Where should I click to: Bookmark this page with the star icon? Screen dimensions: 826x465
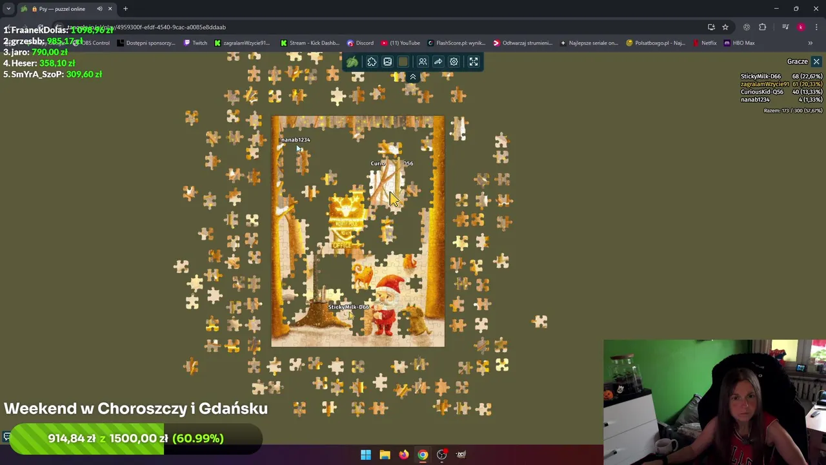(725, 27)
